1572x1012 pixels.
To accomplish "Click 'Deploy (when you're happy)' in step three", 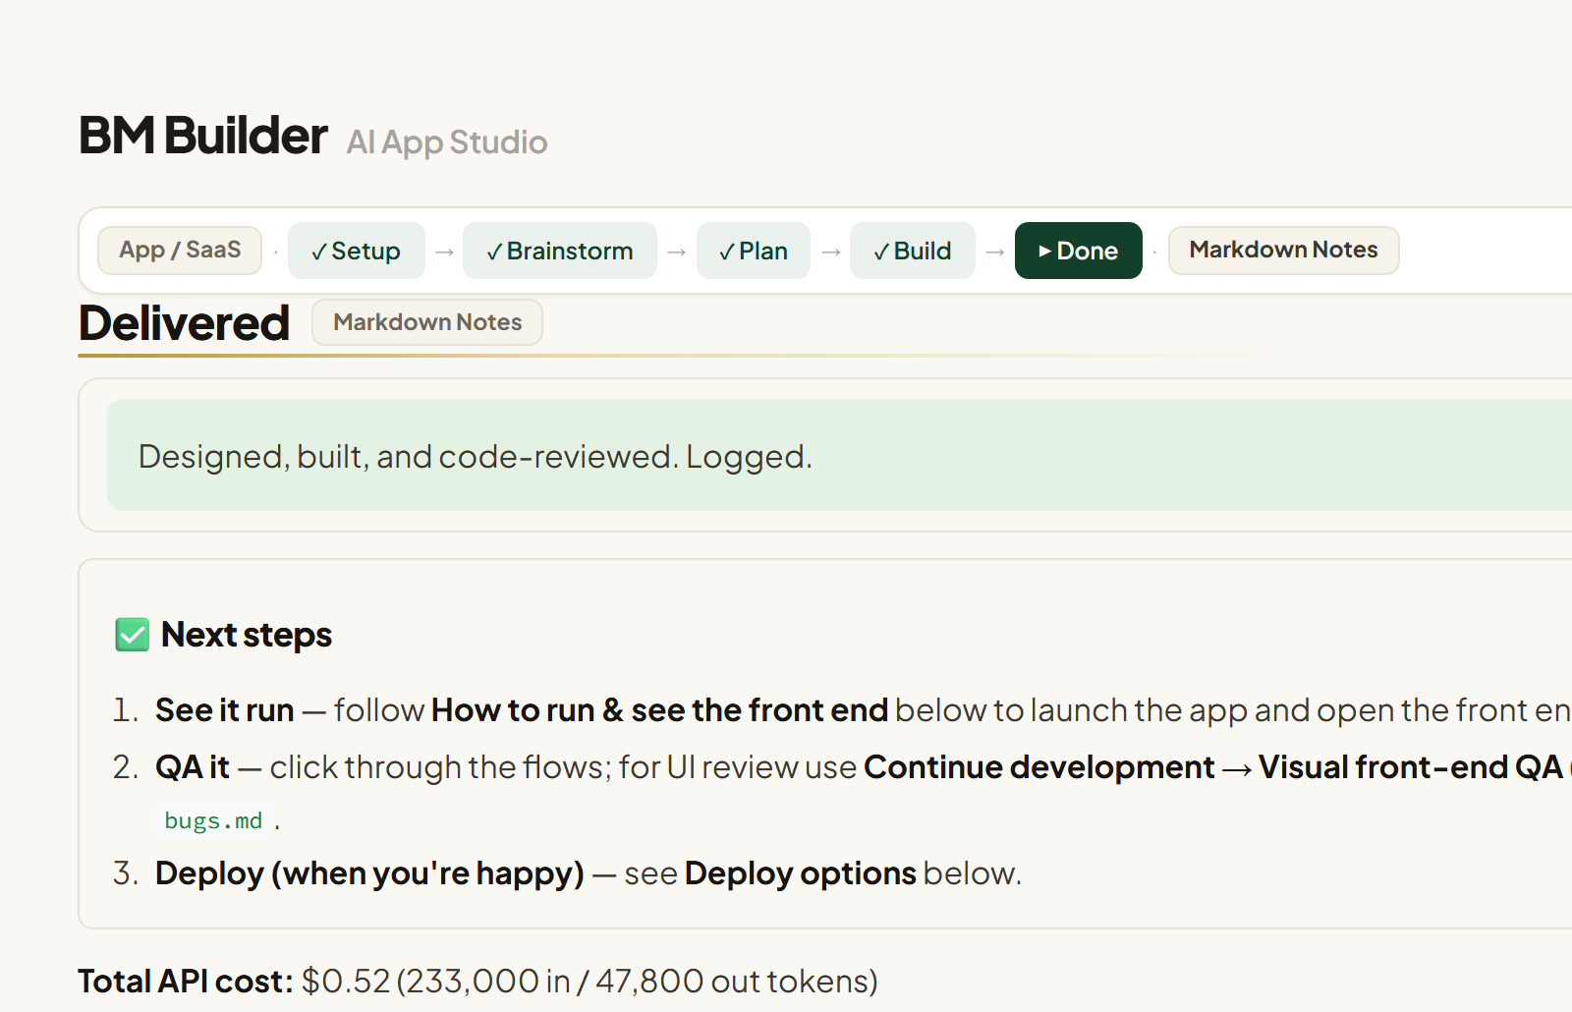I will (369, 872).
